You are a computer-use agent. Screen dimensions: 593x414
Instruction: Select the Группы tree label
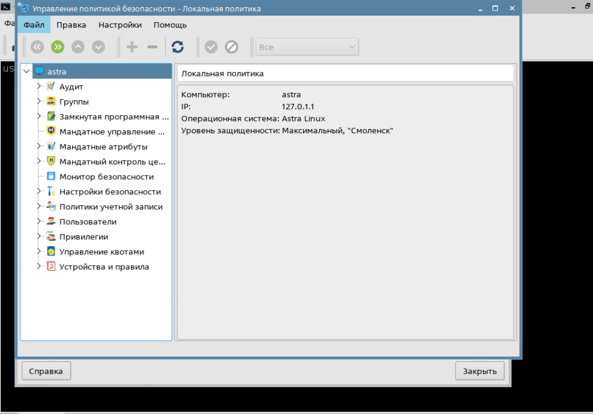point(74,102)
